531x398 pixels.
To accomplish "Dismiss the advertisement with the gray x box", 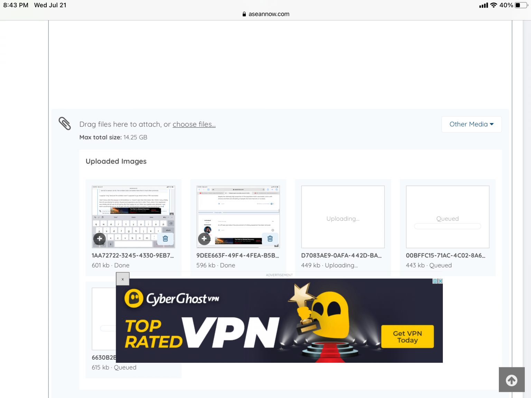I will (123, 279).
